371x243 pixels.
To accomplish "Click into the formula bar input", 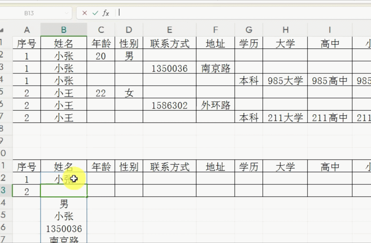I will (243, 13).
